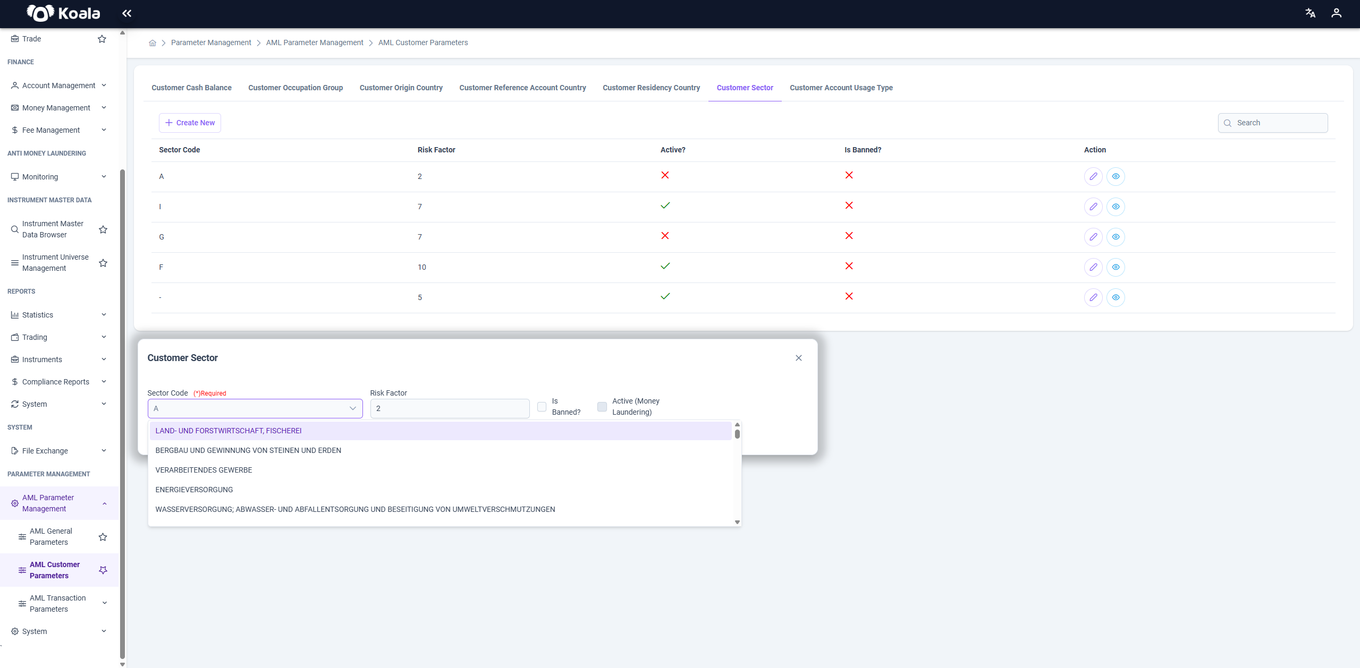
Task: Switch to Customer Reference Account Country tab
Action: click(x=522, y=88)
